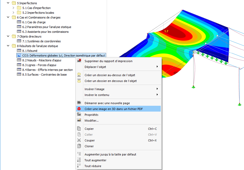This screenshot has height=170, width=244.
Task: Choose Créer un dossier au-dessus de l'objet
Action: 118,75
